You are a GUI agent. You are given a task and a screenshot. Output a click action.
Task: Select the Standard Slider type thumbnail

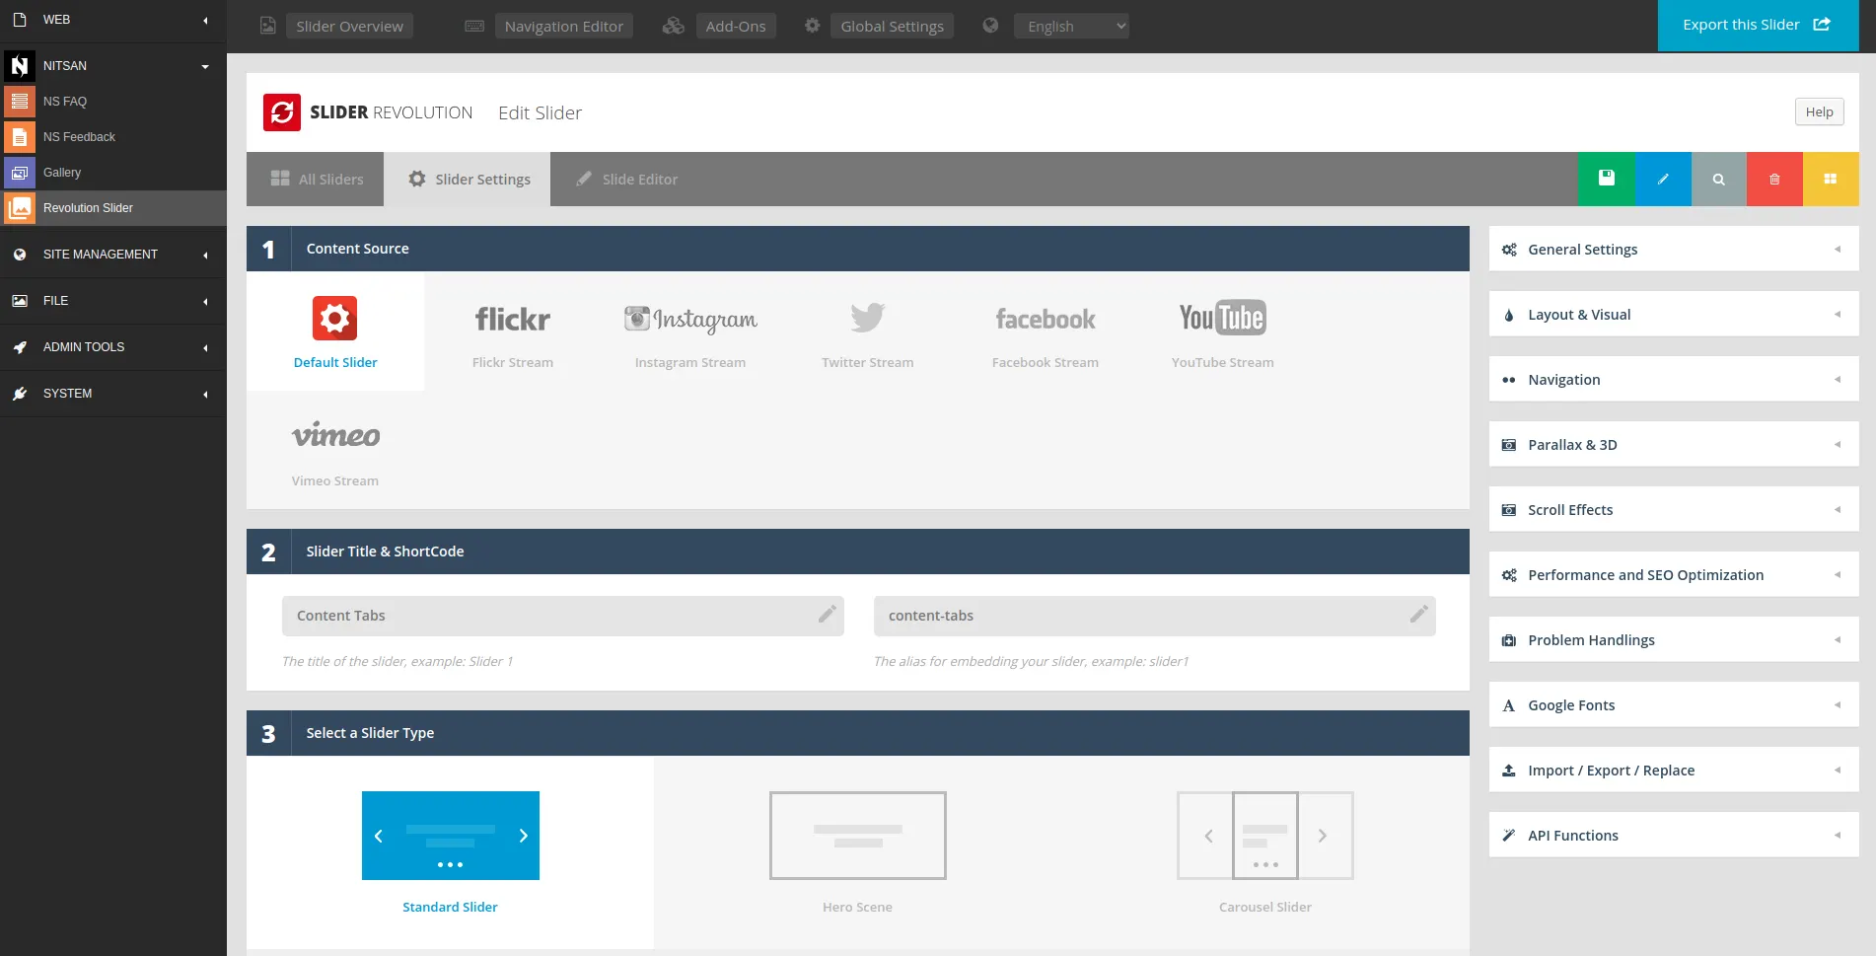pyautogui.click(x=451, y=836)
